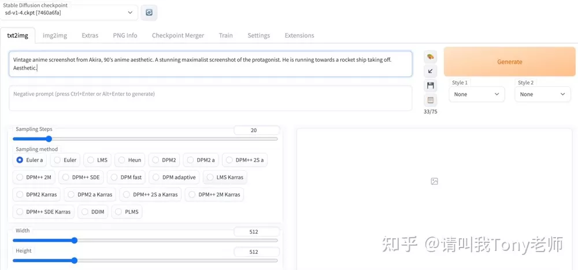This screenshot has width=578, height=270.
Task: Click the Height value field showing 512
Action: click(257, 252)
